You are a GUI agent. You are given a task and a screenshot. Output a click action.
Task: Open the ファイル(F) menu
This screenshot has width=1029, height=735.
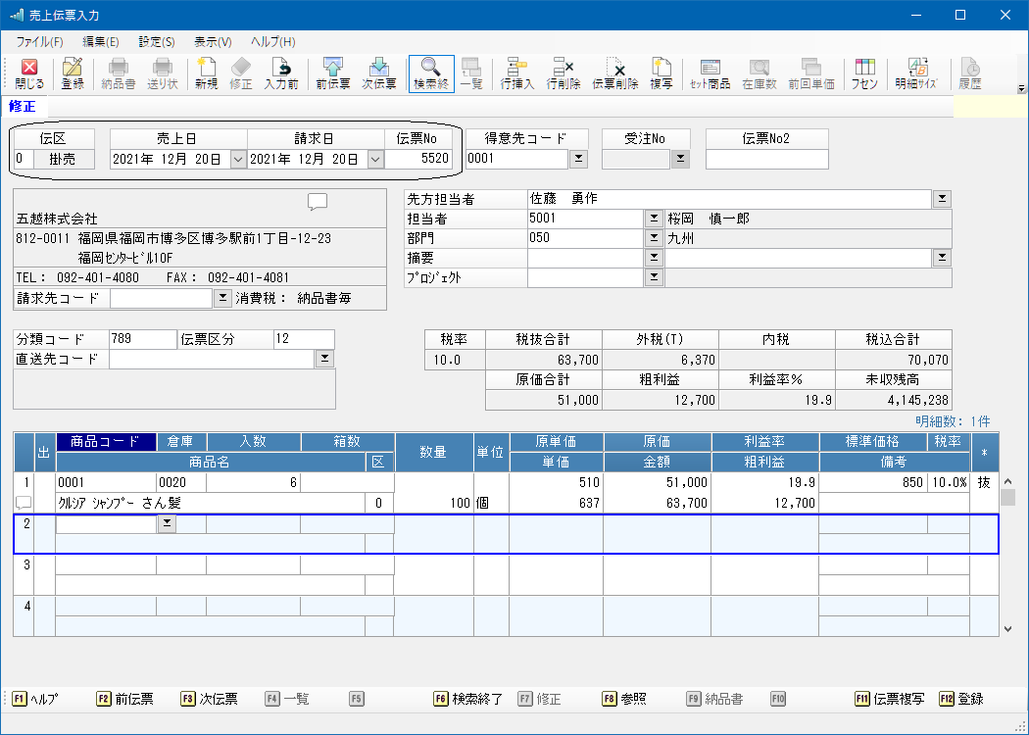pos(39,42)
